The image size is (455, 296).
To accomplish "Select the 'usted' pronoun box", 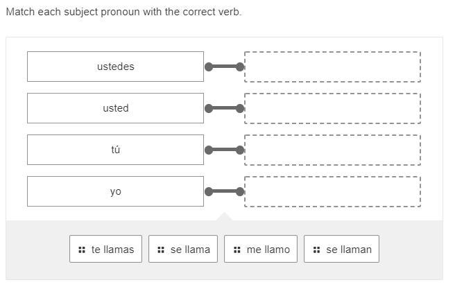I will 115,108.
